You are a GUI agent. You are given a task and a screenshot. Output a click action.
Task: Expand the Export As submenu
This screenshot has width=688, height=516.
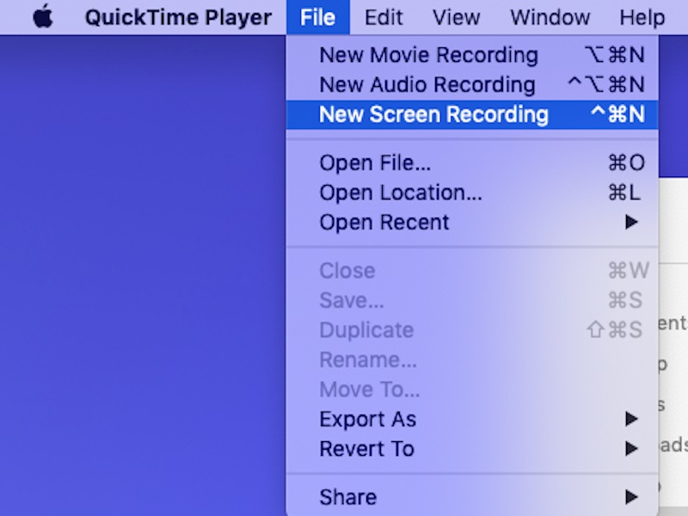[367, 420]
